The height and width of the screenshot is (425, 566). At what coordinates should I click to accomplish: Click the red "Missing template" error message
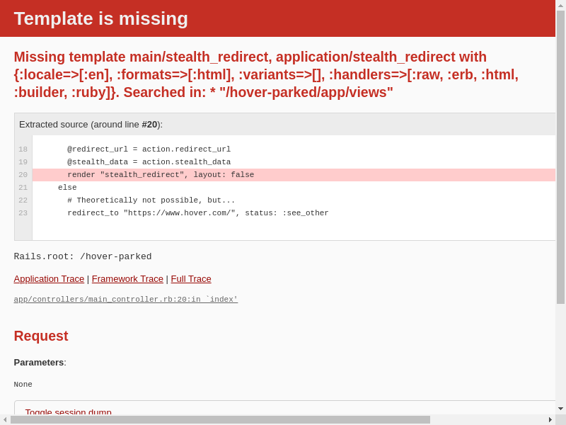pyautogui.click(x=266, y=74)
